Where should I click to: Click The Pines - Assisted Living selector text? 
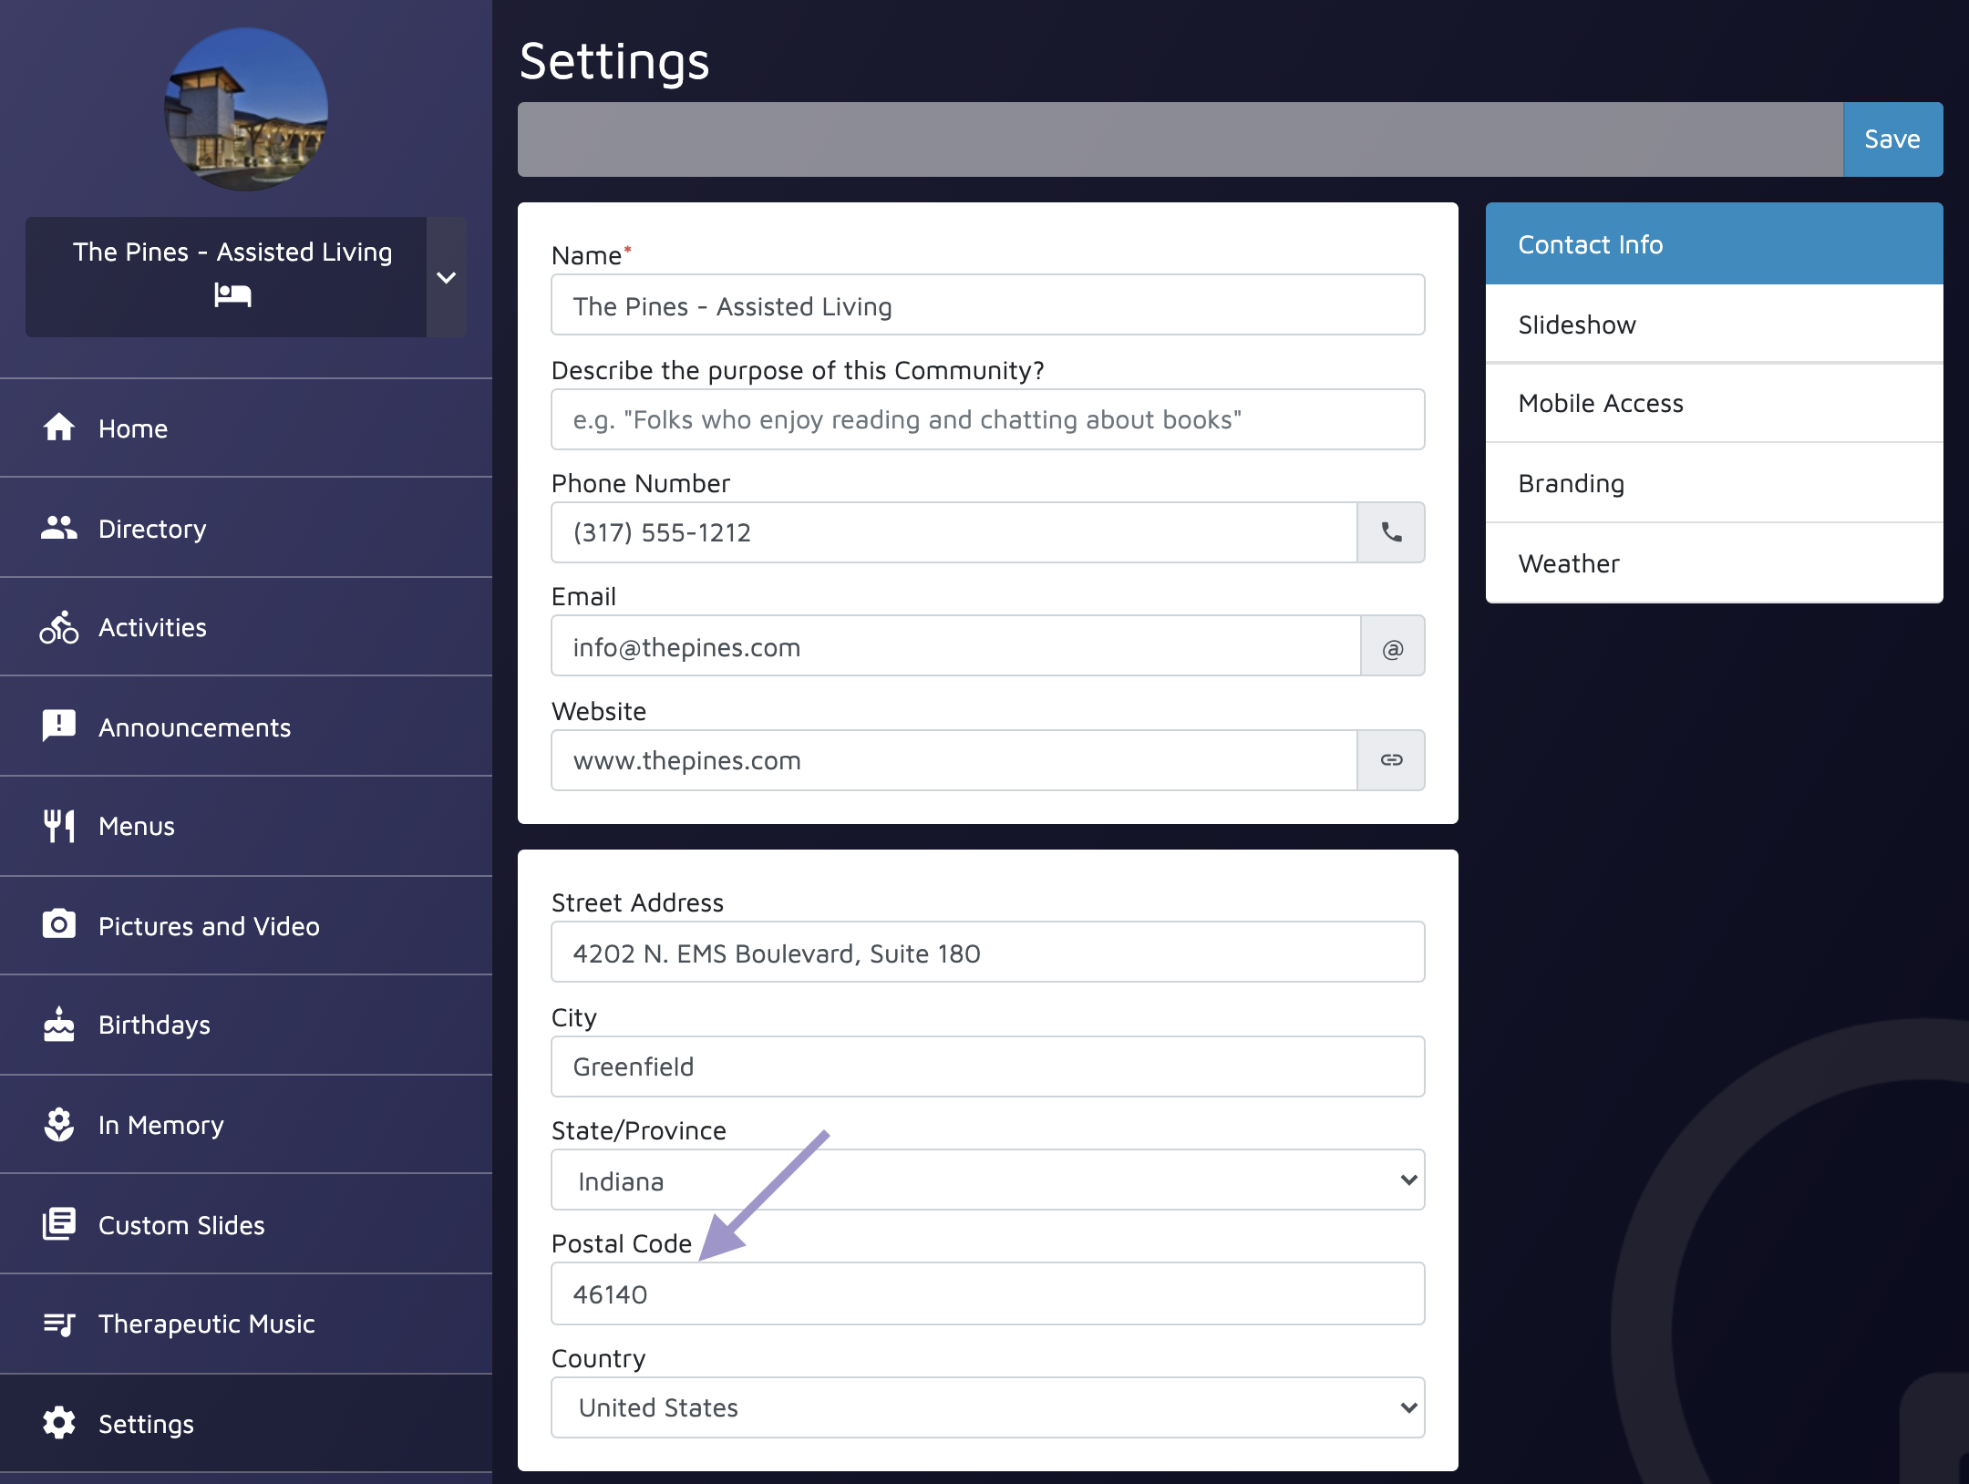[232, 252]
